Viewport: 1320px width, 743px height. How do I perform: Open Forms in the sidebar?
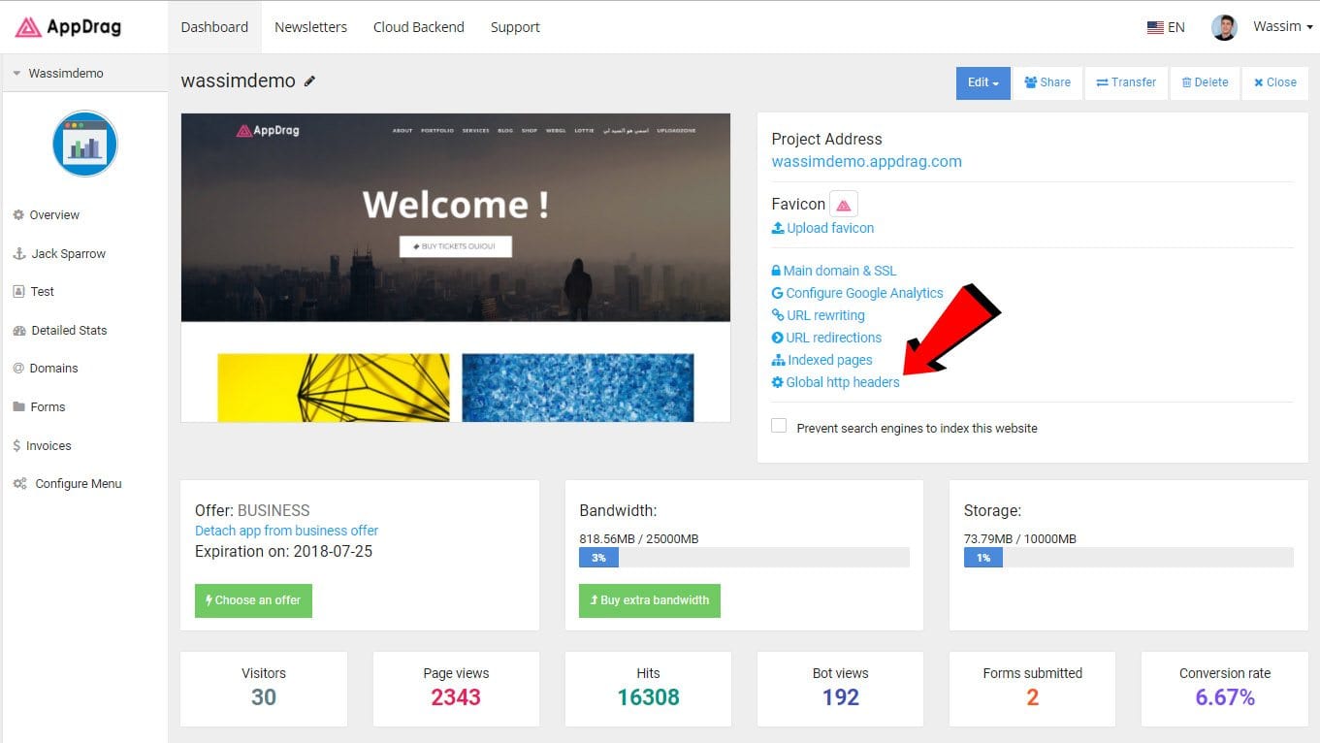click(x=48, y=407)
